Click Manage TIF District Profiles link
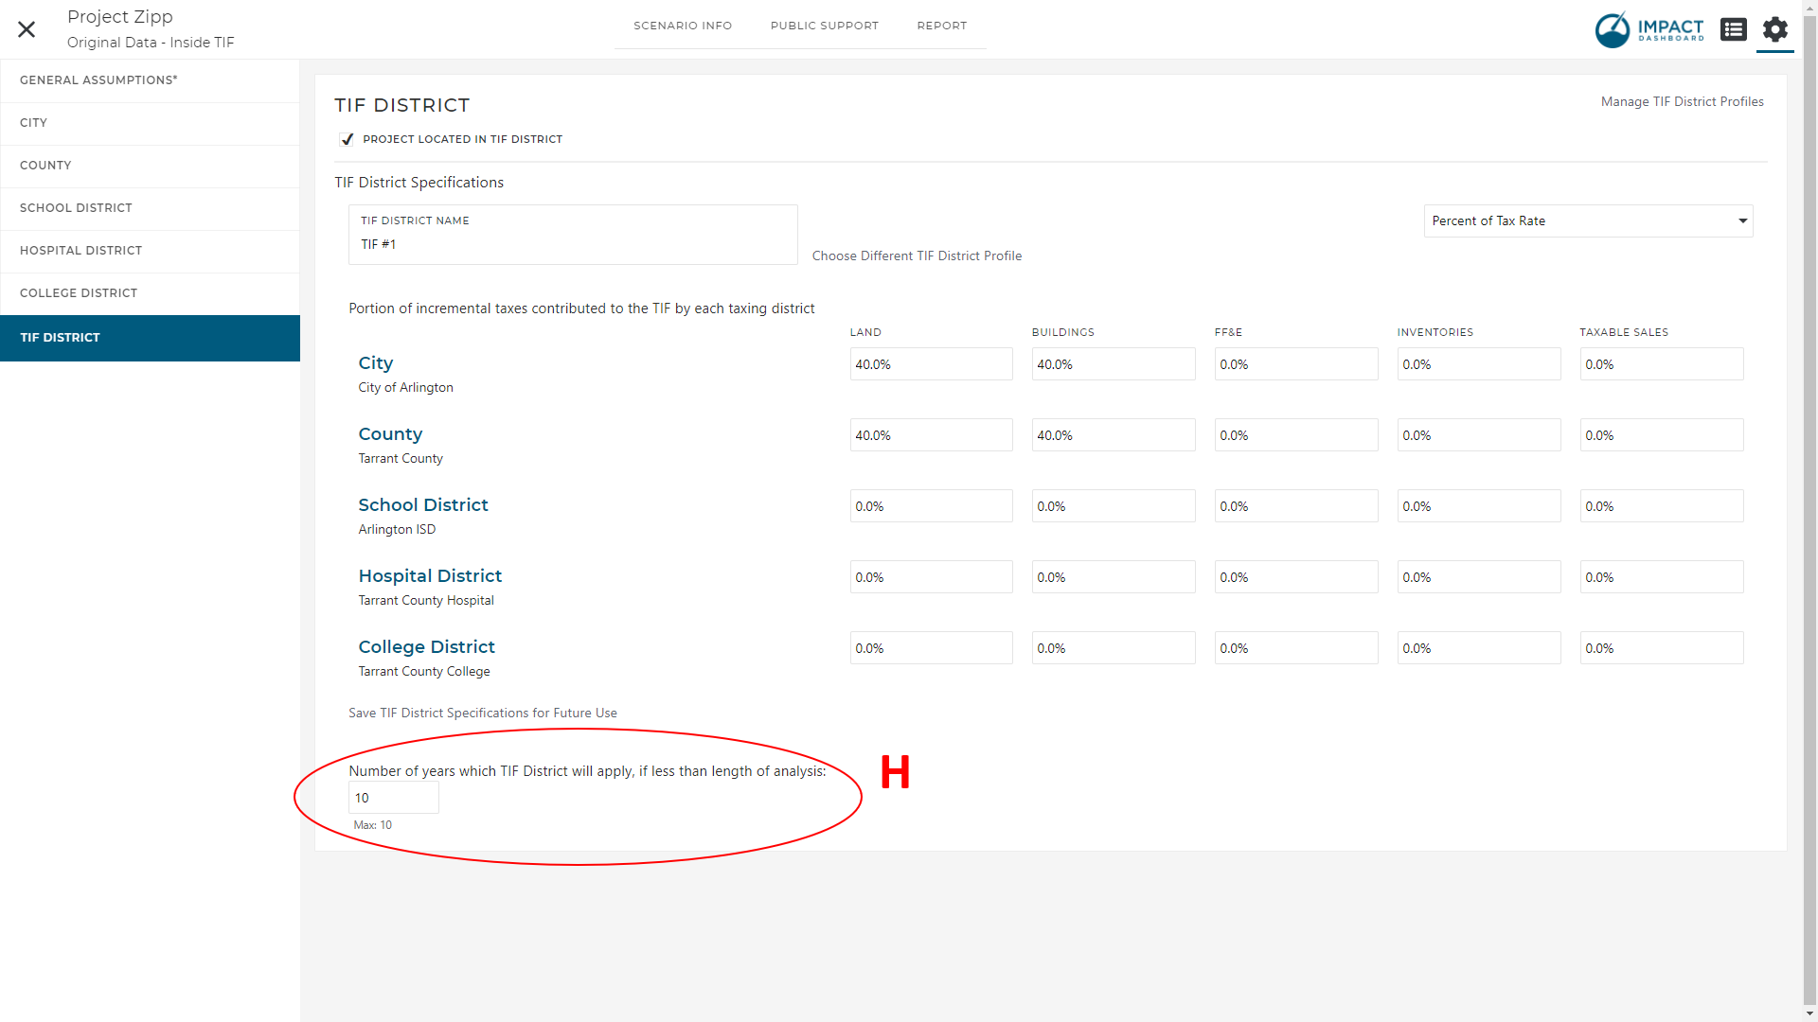Screen dimensions: 1818x1022 click(1682, 101)
